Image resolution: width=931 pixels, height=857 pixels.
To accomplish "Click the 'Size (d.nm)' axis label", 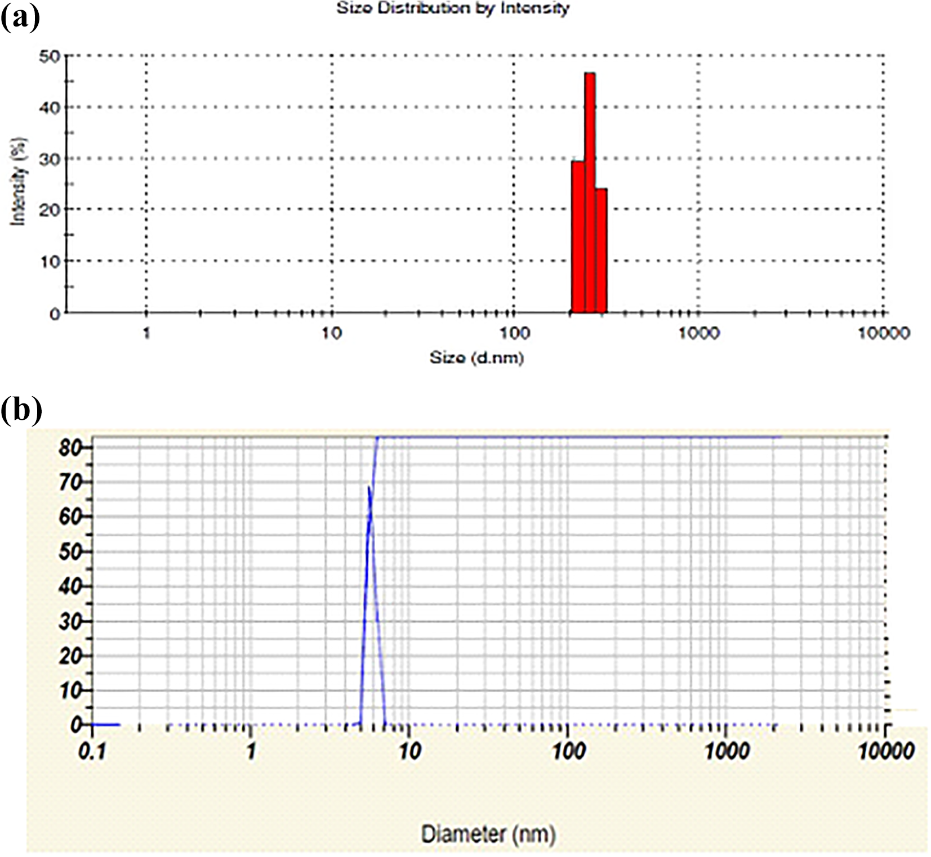I will 476,357.
